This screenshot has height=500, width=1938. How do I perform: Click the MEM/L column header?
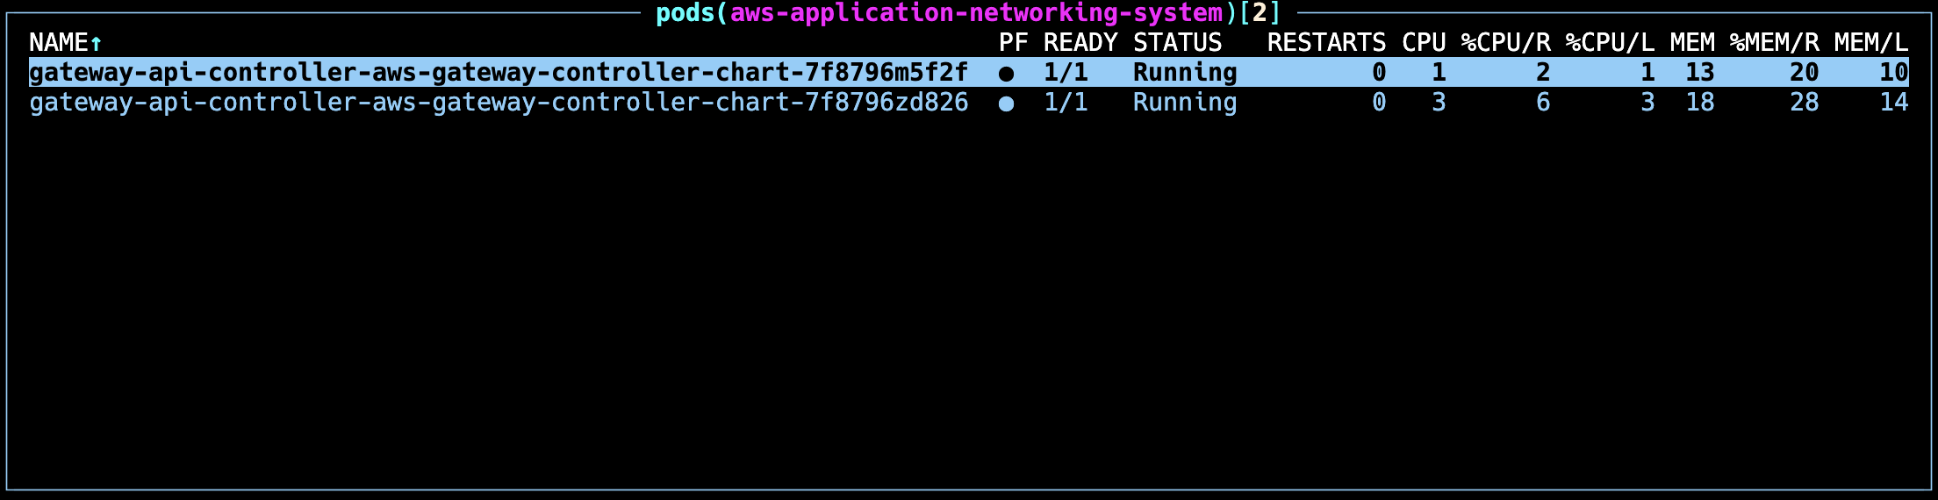[1871, 42]
